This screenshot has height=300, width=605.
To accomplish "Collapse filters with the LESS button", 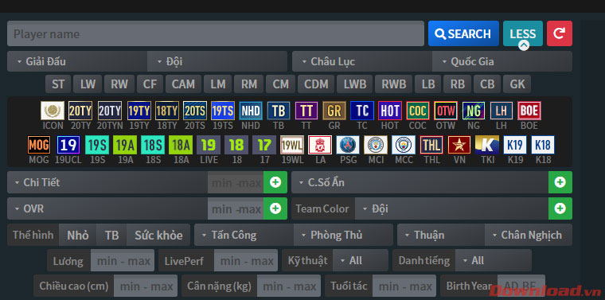I will (x=523, y=33).
